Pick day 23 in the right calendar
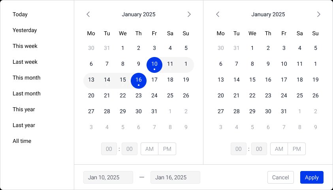The width and height of the screenshot is (333, 190). pos(268,95)
